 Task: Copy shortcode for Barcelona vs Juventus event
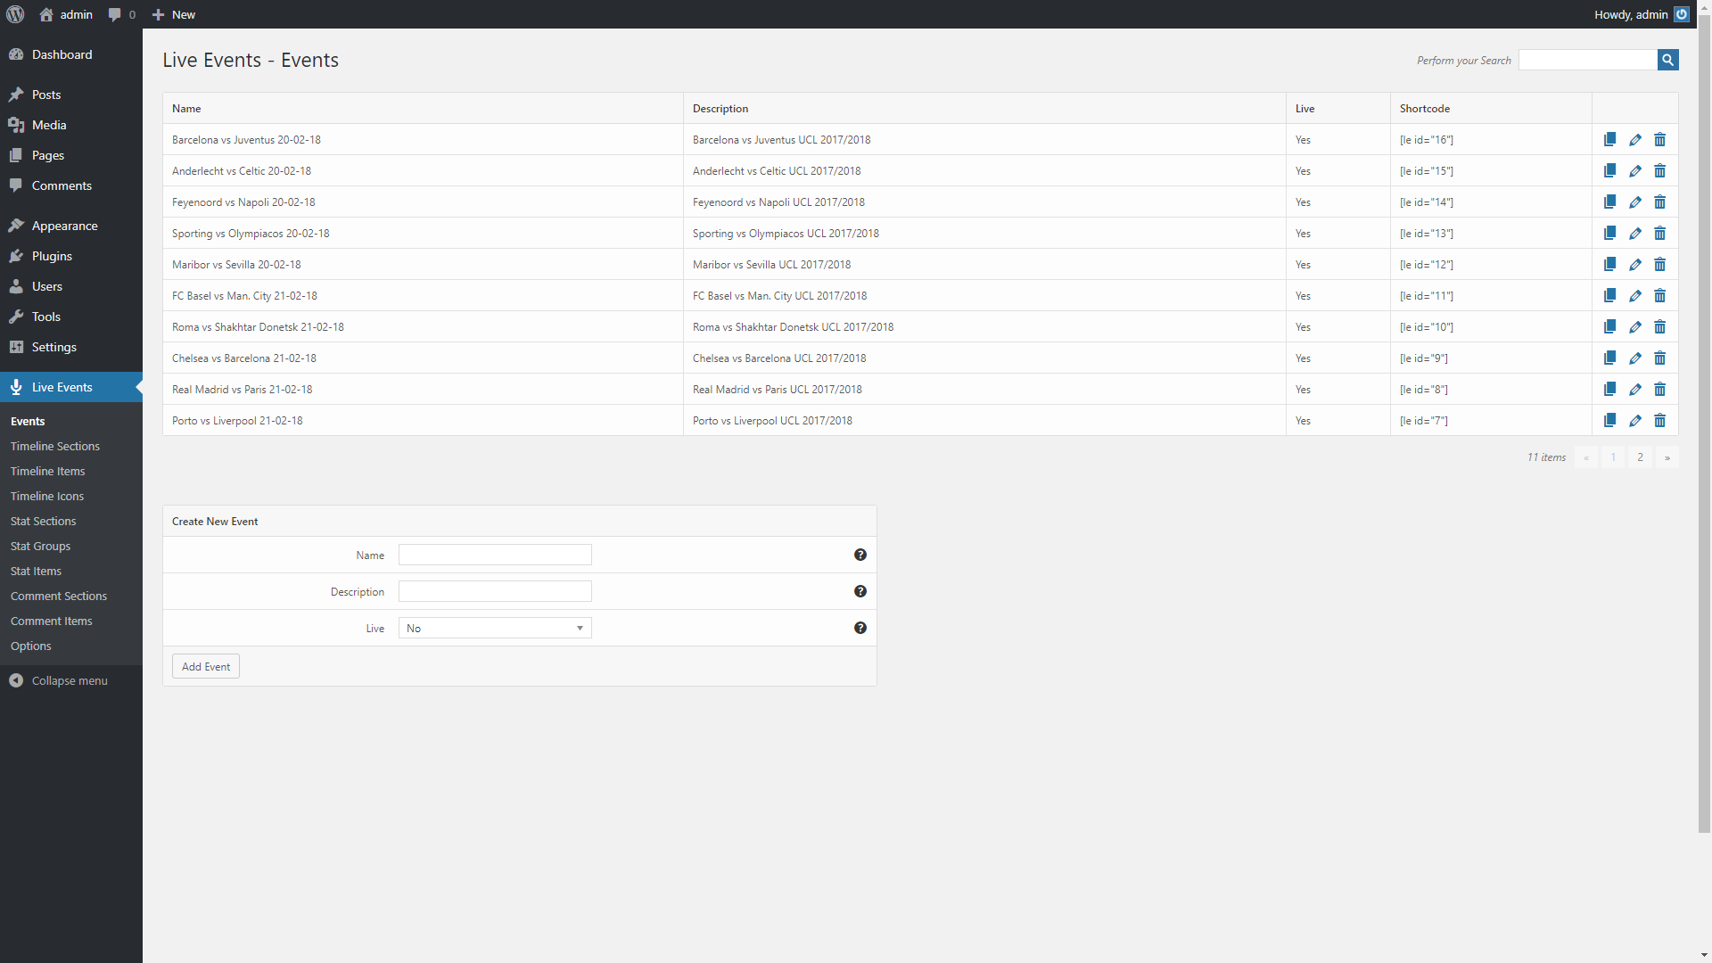(x=1609, y=139)
